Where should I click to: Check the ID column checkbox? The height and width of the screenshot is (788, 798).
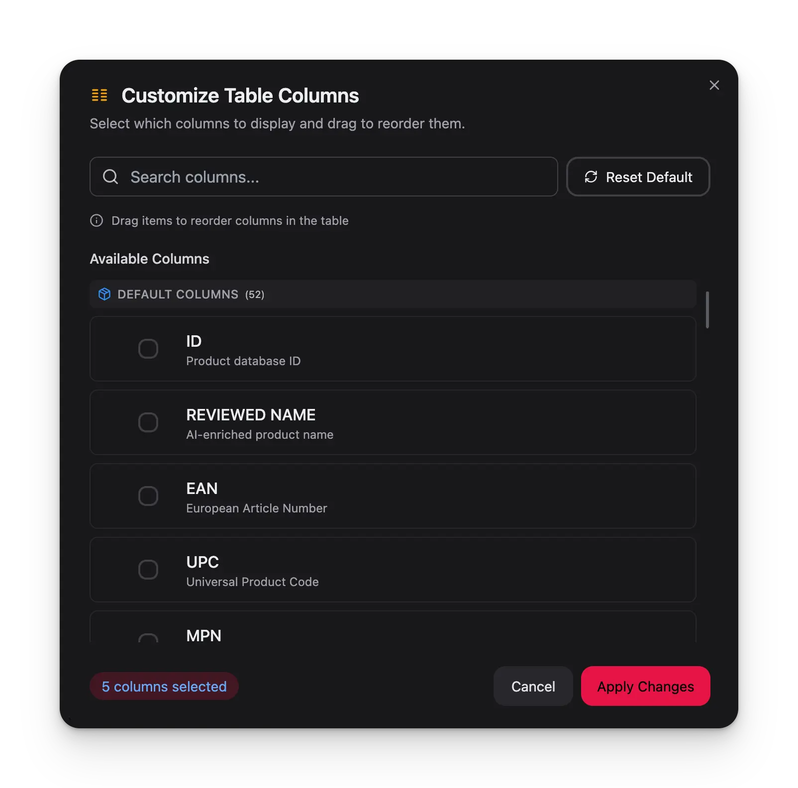tap(148, 349)
